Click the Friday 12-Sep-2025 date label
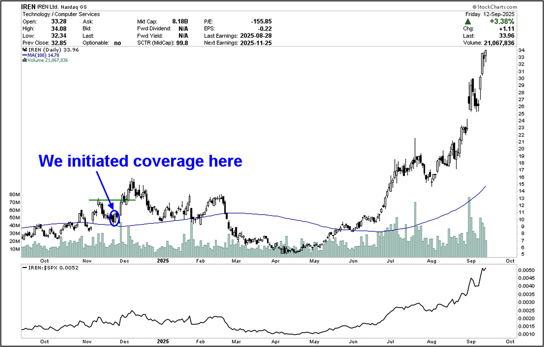Viewport: 544px width, 347px height. [489, 14]
